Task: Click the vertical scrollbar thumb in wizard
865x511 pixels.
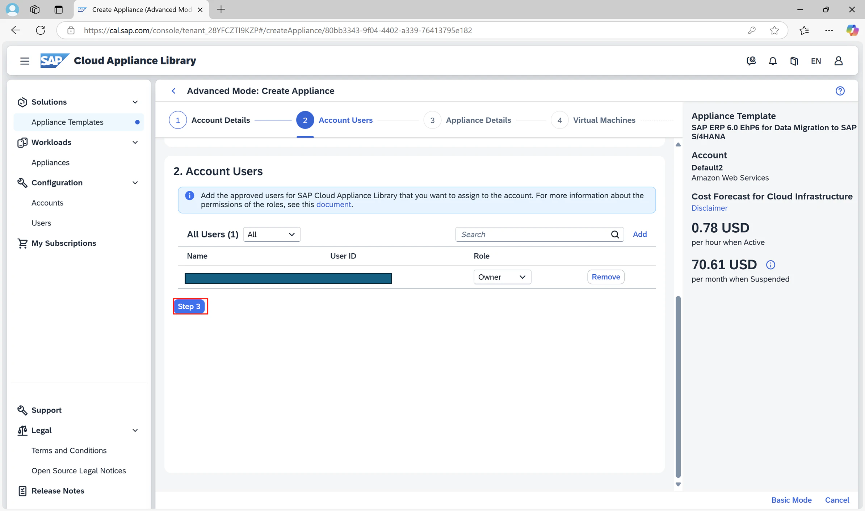Action: point(678,387)
